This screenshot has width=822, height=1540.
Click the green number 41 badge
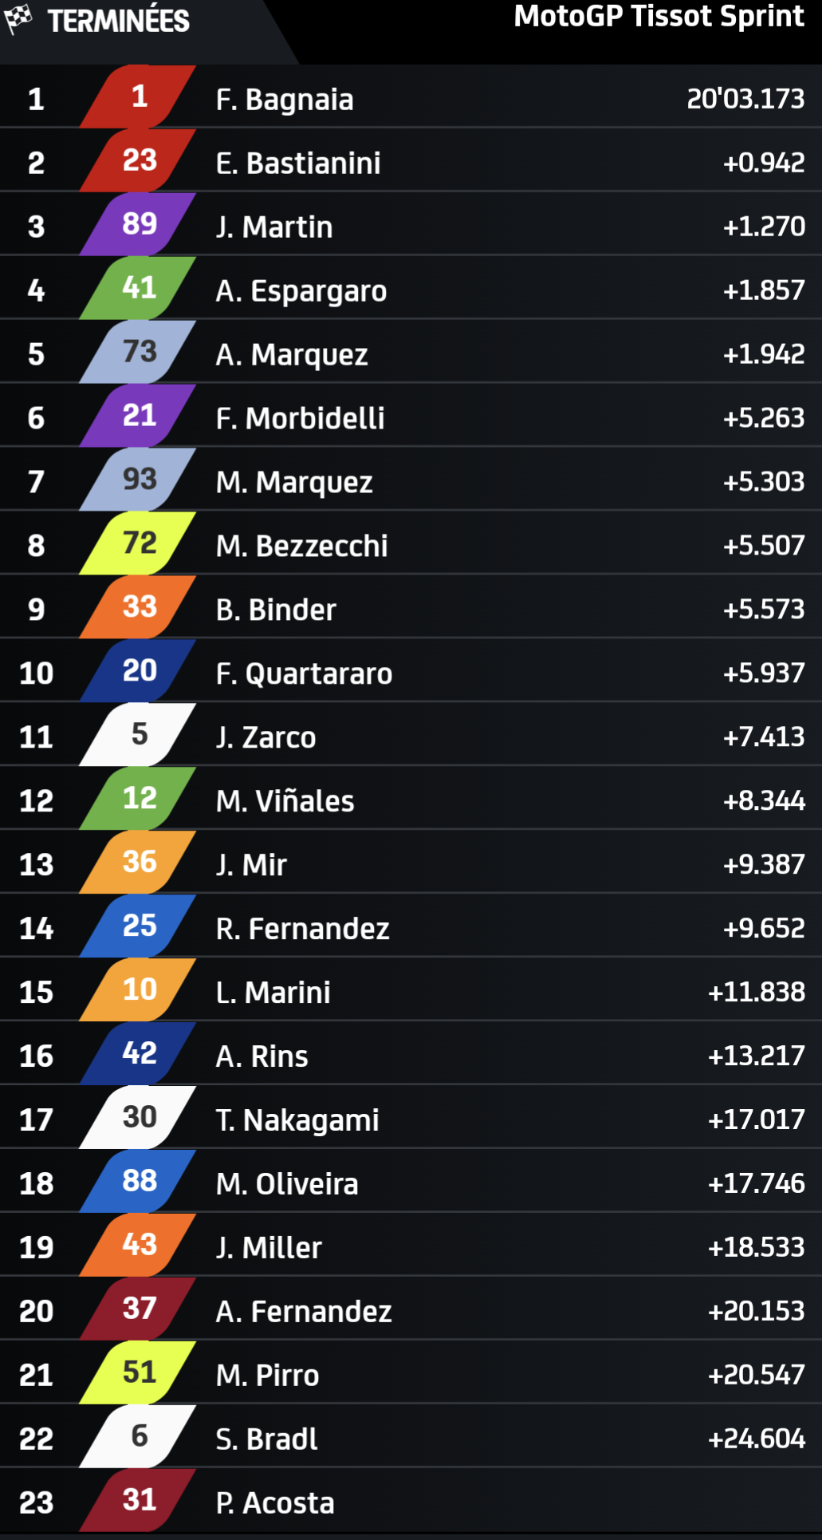tap(139, 289)
